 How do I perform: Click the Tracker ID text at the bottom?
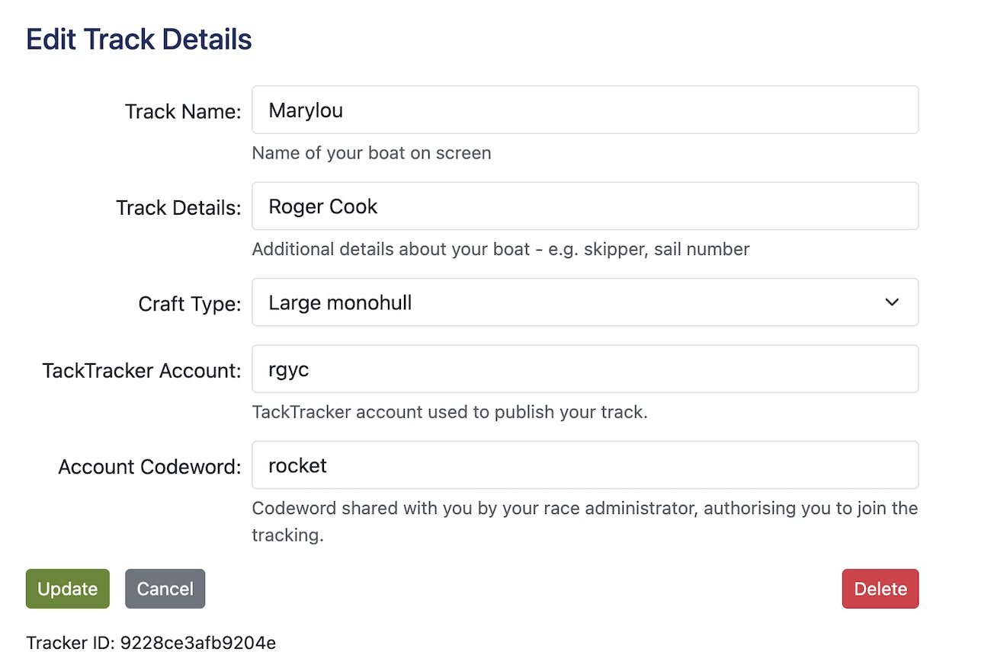[151, 643]
